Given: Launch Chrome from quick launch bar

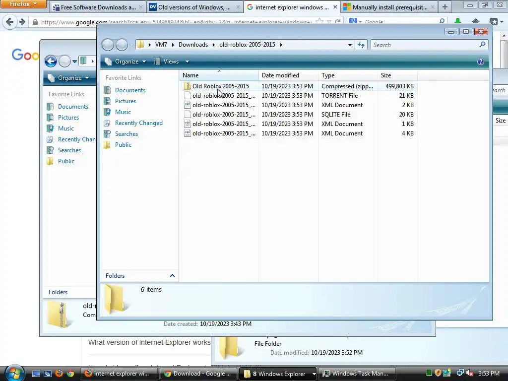Looking at the screenshot, I should (x=70, y=374).
